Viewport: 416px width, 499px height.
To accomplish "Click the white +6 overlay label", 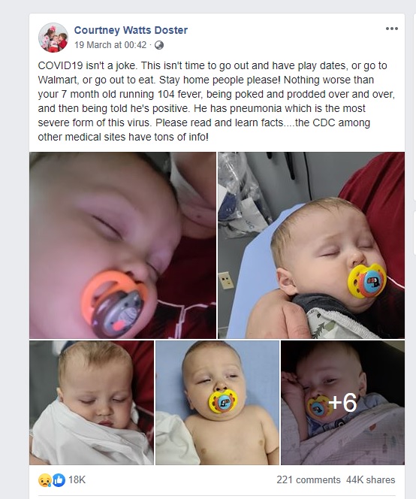I will point(343,403).
